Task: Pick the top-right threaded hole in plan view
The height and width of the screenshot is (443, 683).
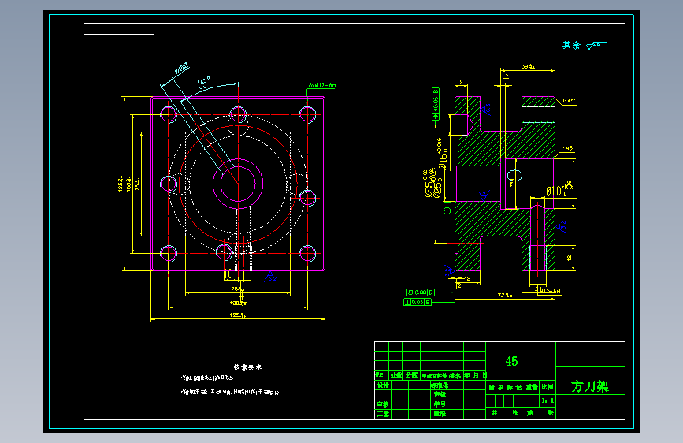Action: 307,114
